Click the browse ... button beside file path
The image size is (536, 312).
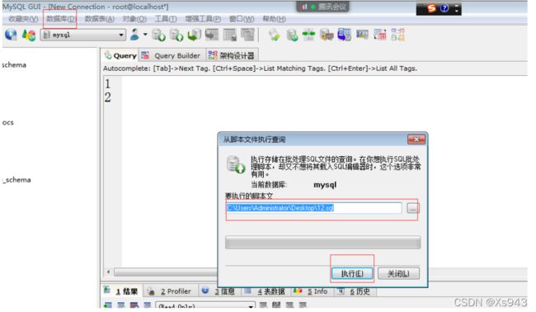[412, 208]
